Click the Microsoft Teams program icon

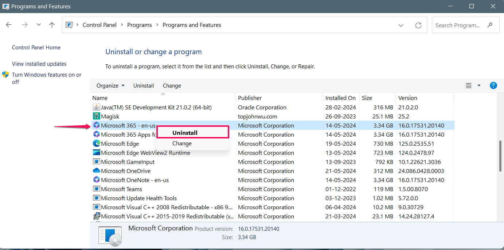pos(97,189)
